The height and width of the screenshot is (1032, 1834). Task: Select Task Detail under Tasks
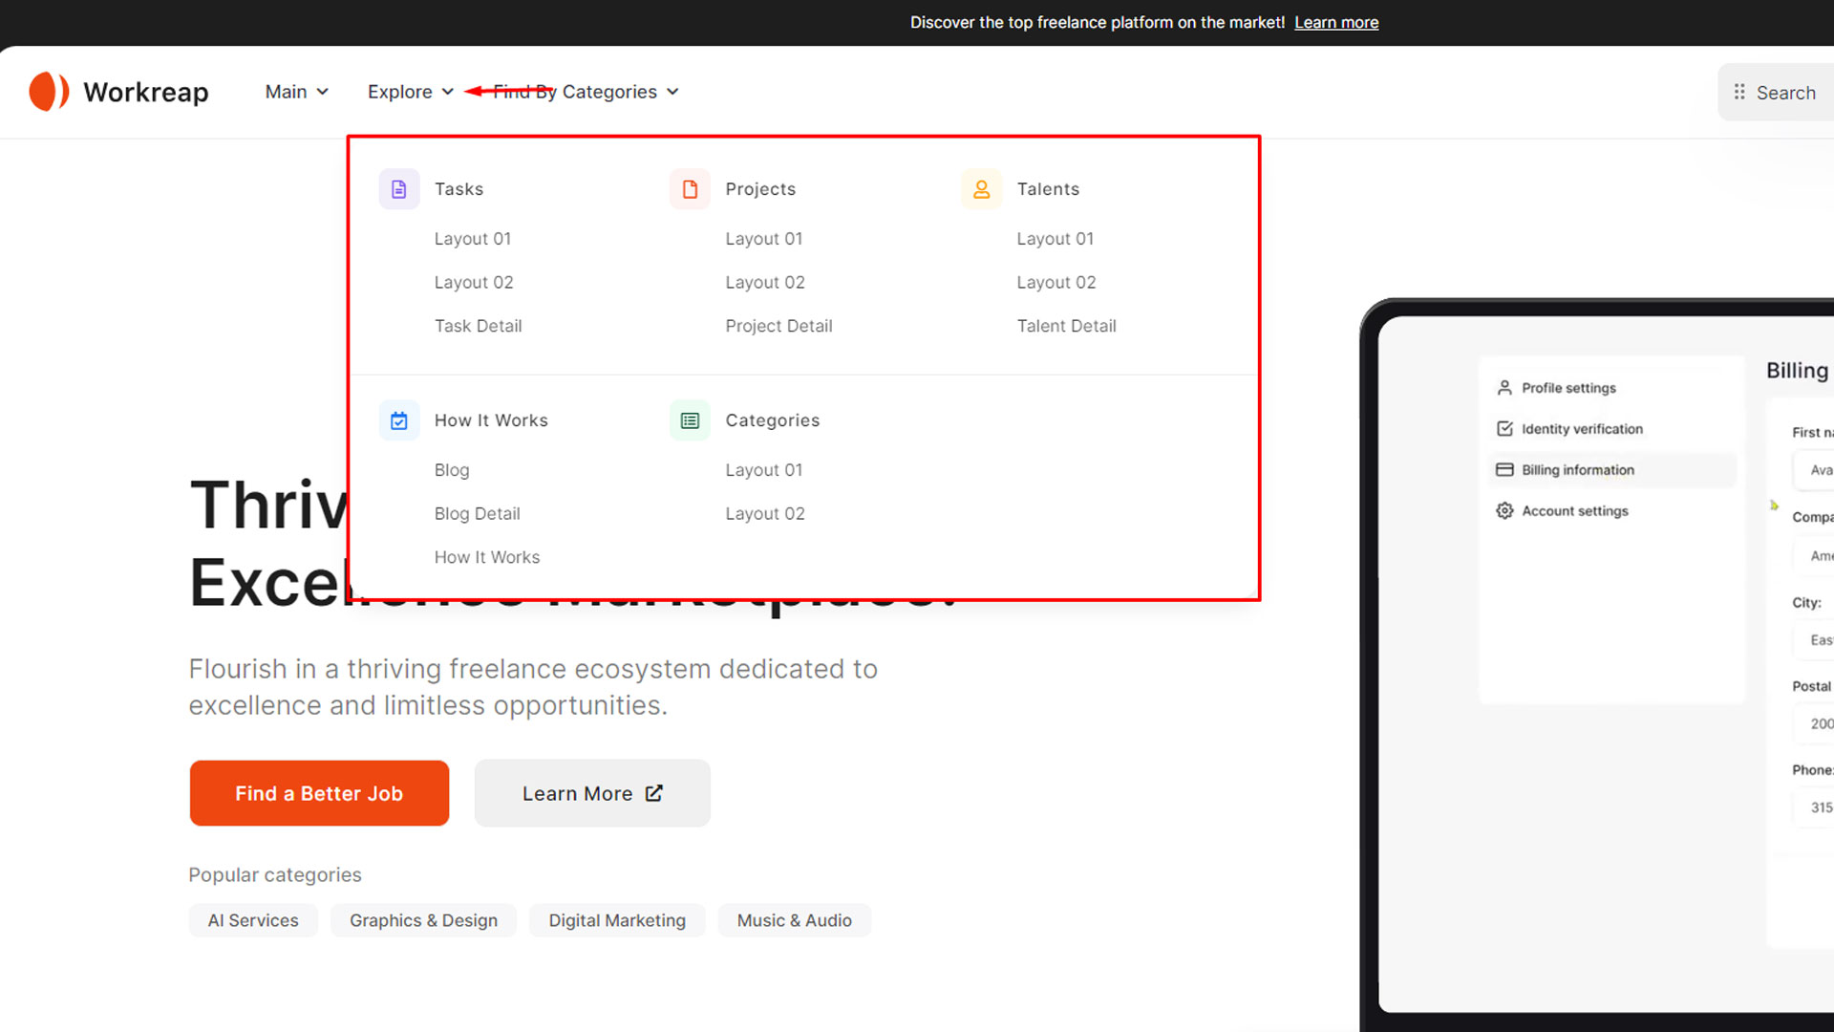(x=478, y=326)
